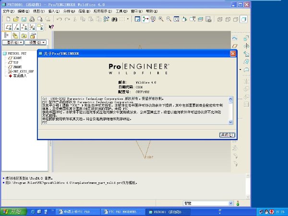Open an existing file via folder icon
Screen dimensions: 288x216
16,19
